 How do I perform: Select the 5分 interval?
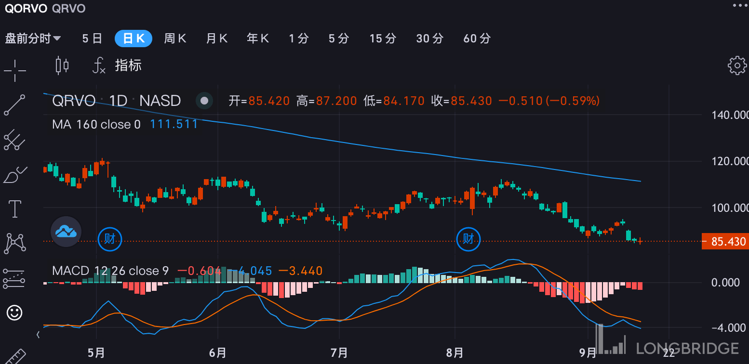pos(339,39)
